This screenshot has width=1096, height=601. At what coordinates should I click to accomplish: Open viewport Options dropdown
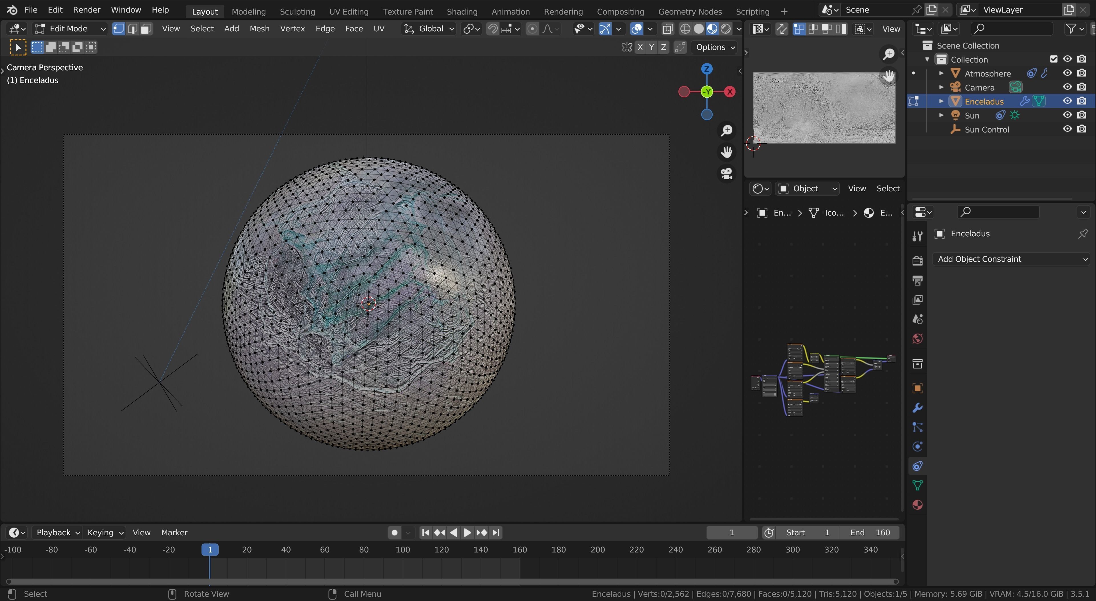(x=715, y=47)
